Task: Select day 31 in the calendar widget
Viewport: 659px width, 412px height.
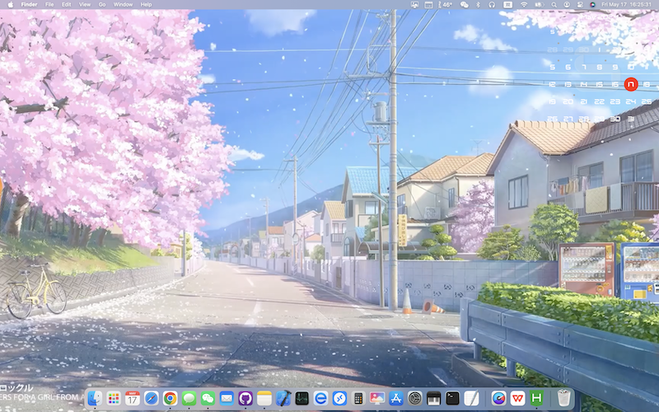Action: click(630, 119)
